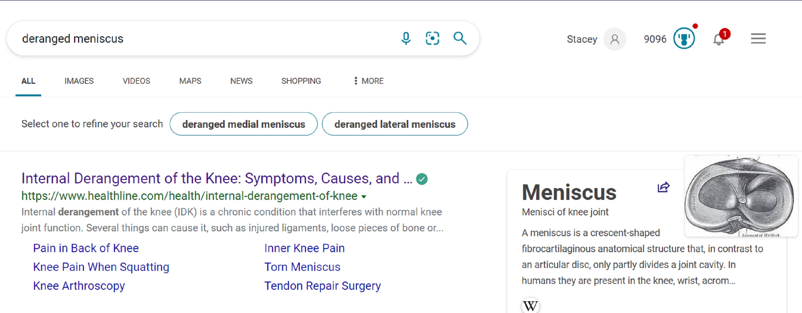Click the healthline.com URL link

pos(189,196)
